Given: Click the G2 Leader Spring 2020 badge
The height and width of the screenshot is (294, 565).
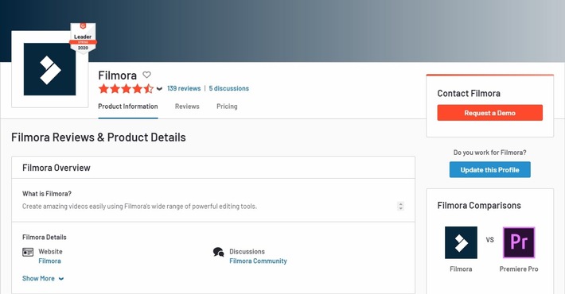Looking at the screenshot, I should [83, 38].
